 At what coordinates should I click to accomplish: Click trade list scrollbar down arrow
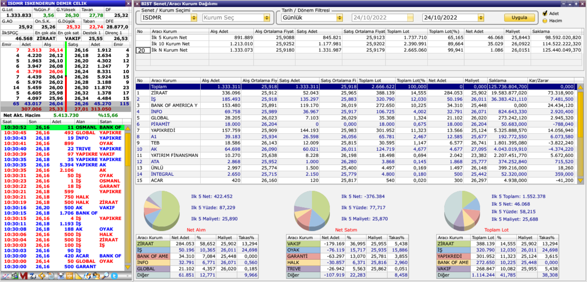pyautogui.click(x=128, y=267)
